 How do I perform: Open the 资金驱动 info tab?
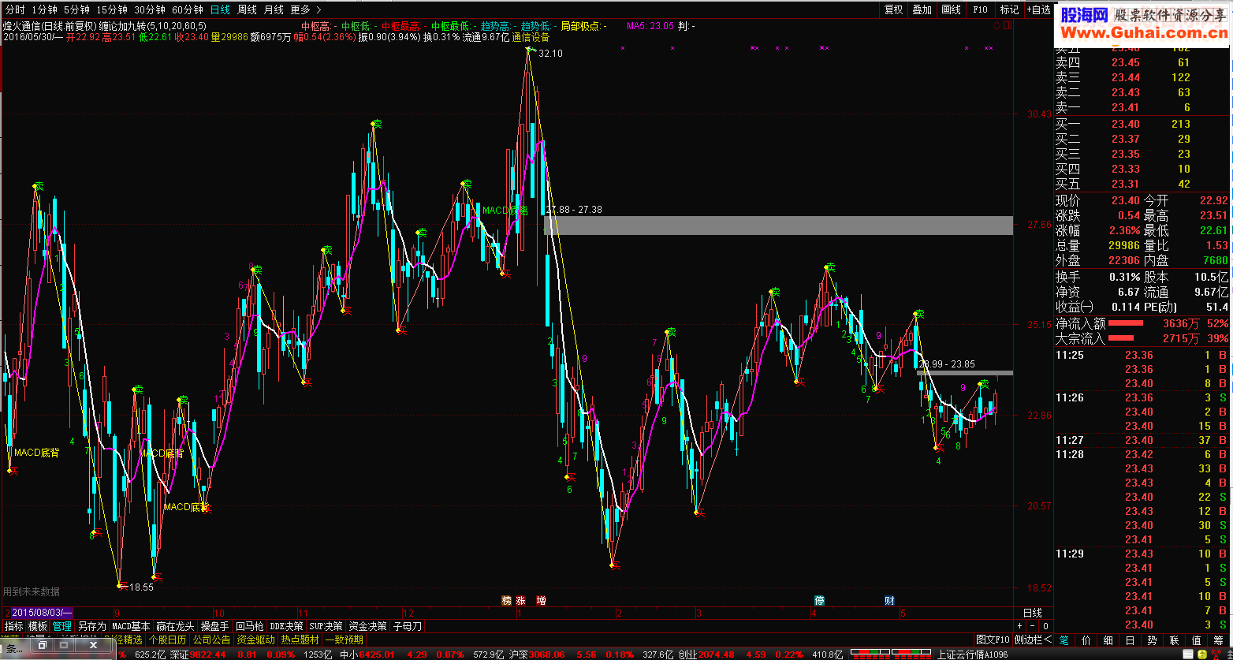[255, 639]
